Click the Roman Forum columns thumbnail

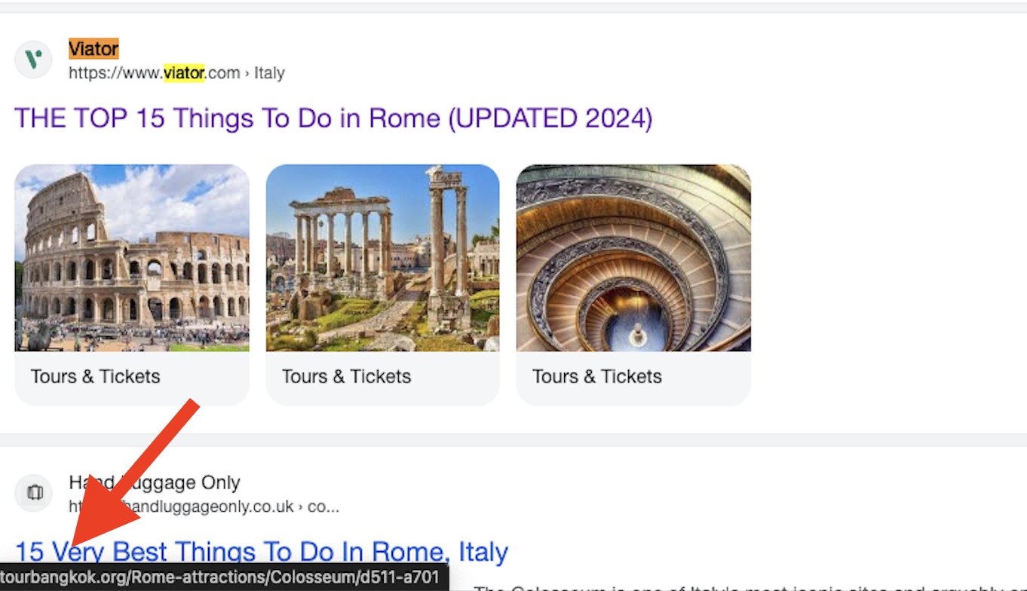pyautogui.click(x=382, y=258)
